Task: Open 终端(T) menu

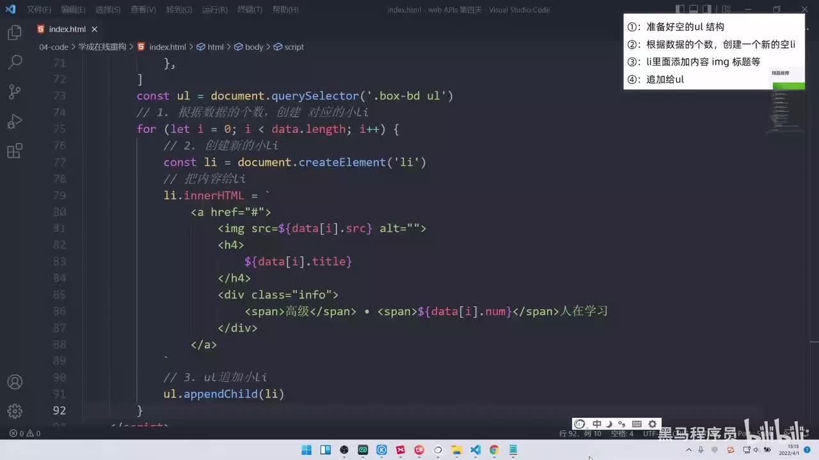Action: pos(250,10)
